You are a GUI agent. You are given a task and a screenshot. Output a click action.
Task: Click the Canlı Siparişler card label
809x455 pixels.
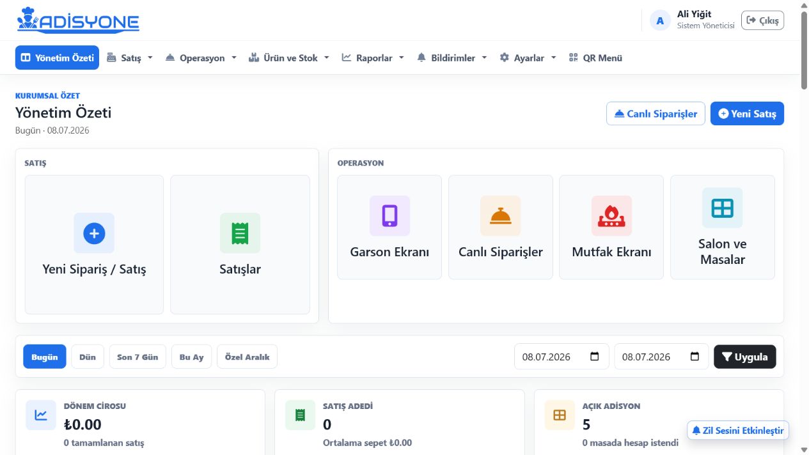point(500,252)
